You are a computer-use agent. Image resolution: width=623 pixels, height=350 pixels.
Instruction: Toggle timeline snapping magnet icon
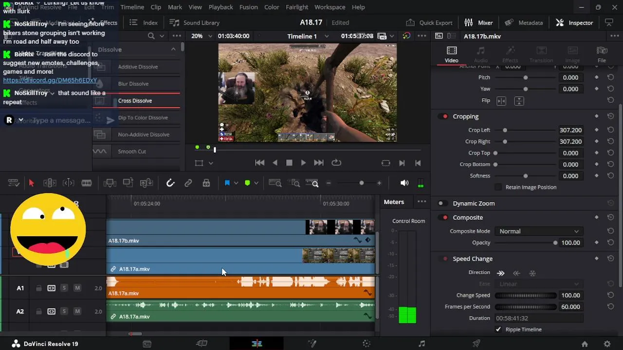coord(170,183)
